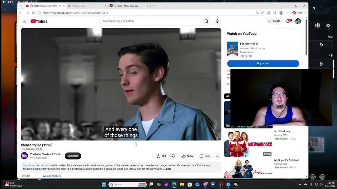
Task: Open the YouTube guide hamburger menu
Action: coord(24,21)
